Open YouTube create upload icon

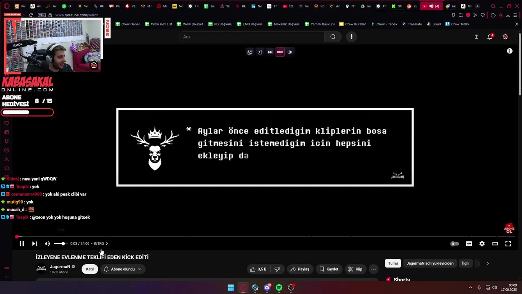coord(476,37)
